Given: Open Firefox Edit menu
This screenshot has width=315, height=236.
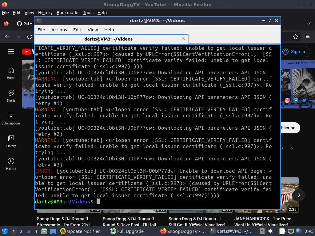Looking at the screenshot, I should pyautogui.click(x=17, y=13).
